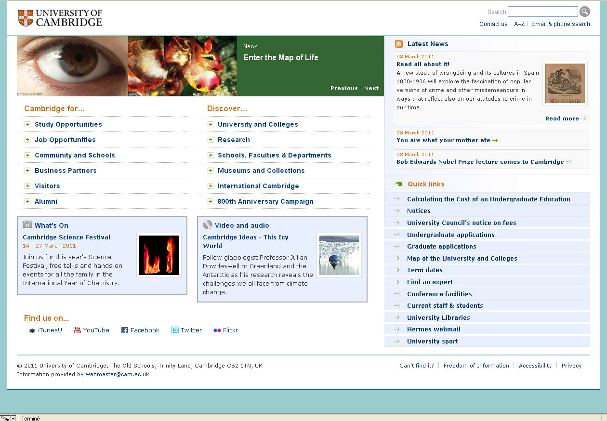Viewport: 607px width, 421px height.
Task: Click the calendar icon beside What's On
Action: tap(27, 224)
